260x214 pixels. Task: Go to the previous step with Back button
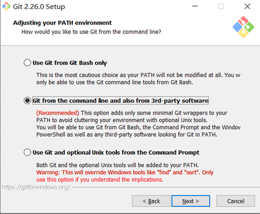(x=151, y=201)
